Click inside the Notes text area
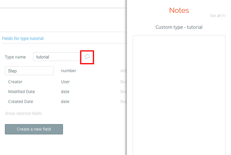Screen dimensions: 231x155 point(179,95)
